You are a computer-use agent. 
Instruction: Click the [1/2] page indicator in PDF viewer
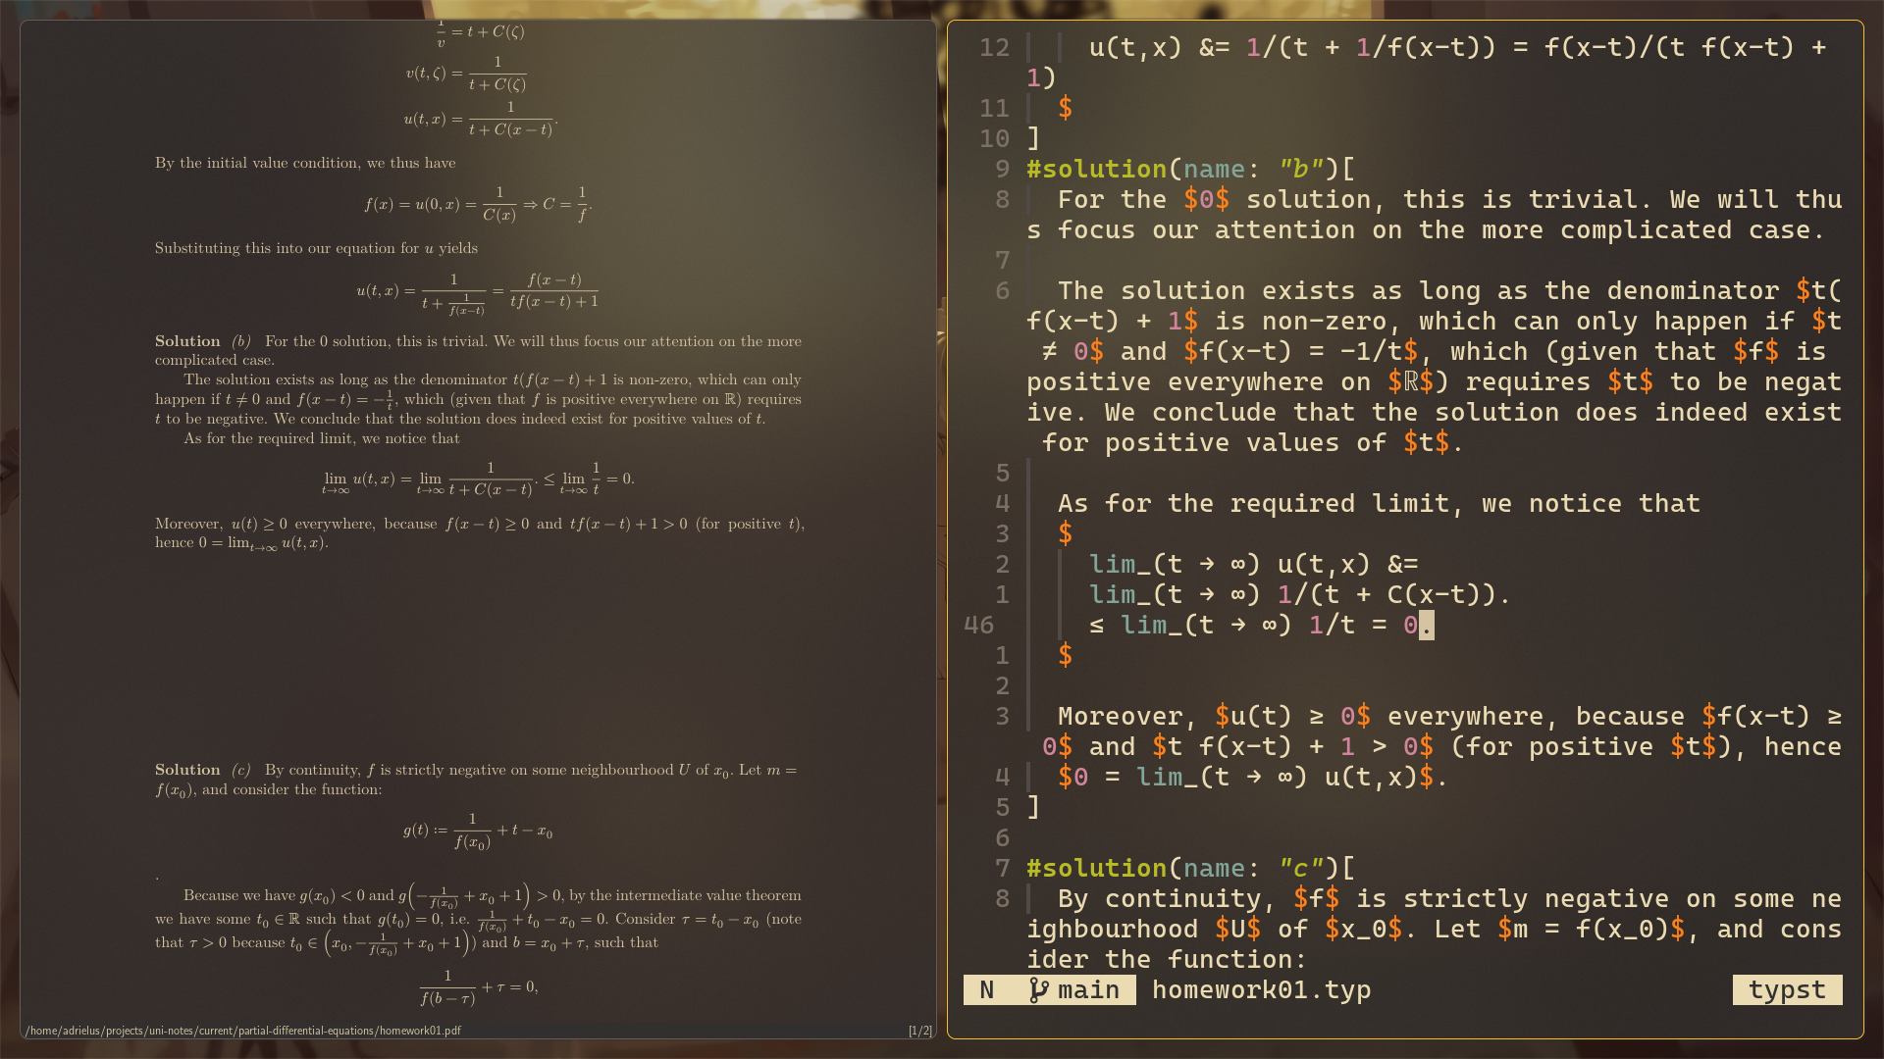pyautogui.click(x=919, y=1031)
